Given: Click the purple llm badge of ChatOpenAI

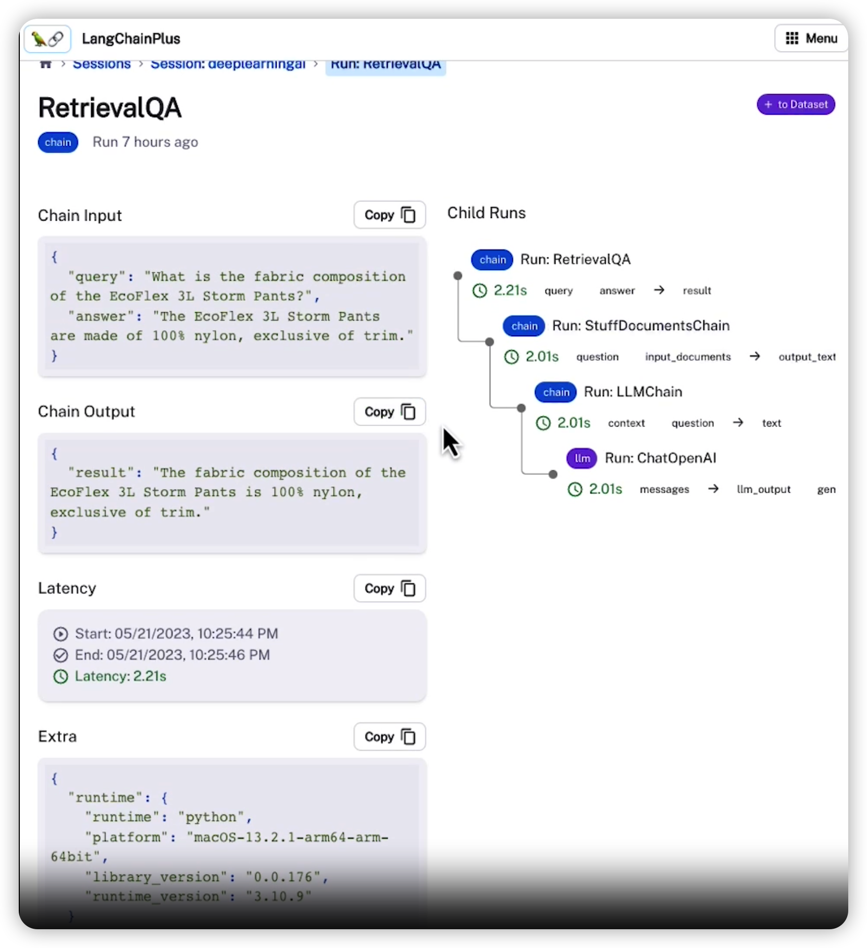Looking at the screenshot, I should point(582,458).
